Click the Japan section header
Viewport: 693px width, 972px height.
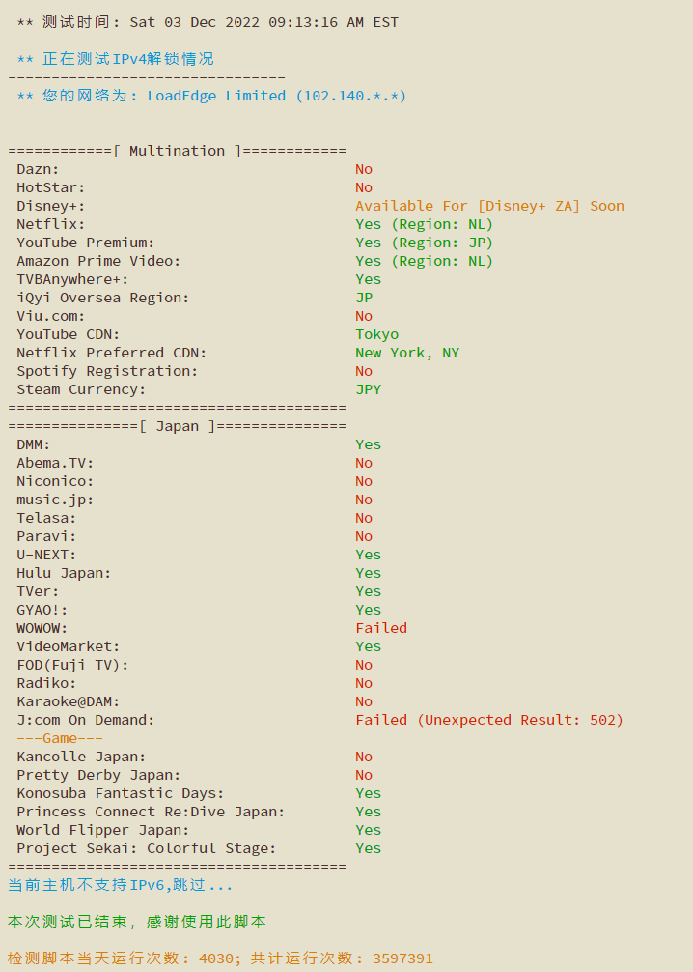tap(178, 426)
